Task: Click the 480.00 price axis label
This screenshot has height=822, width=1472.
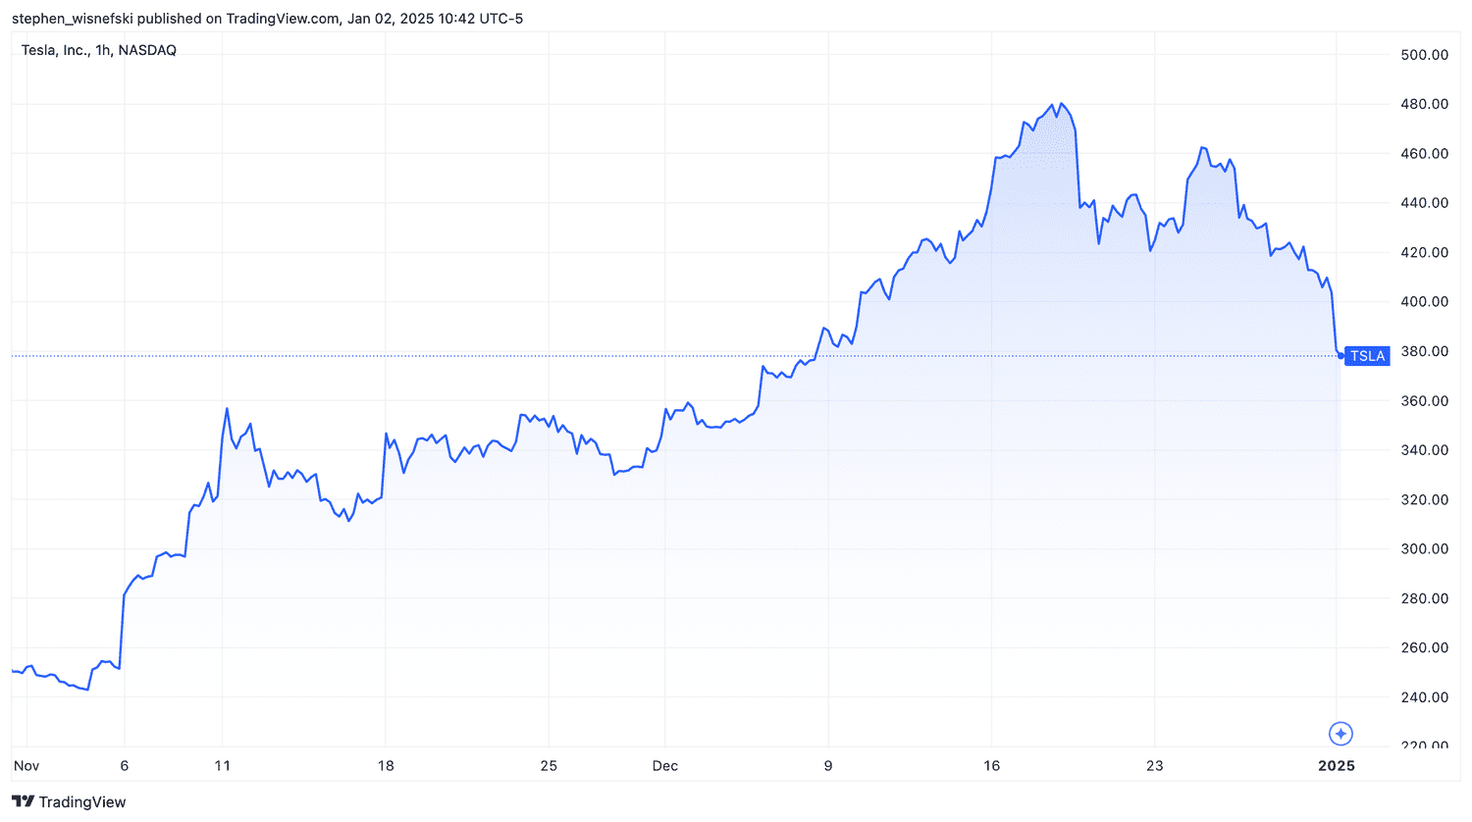Action: (1424, 104)
